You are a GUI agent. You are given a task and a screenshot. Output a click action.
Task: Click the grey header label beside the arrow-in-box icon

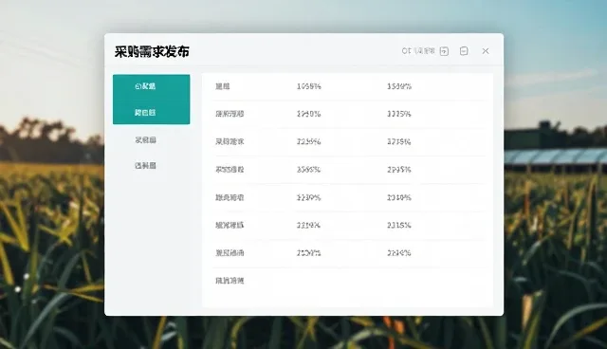click(418, 51)
